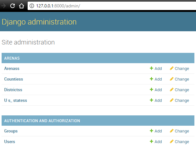Click the green plus icon for Arenass
Screen dimensions: 196x146
(x=151, y=68)
